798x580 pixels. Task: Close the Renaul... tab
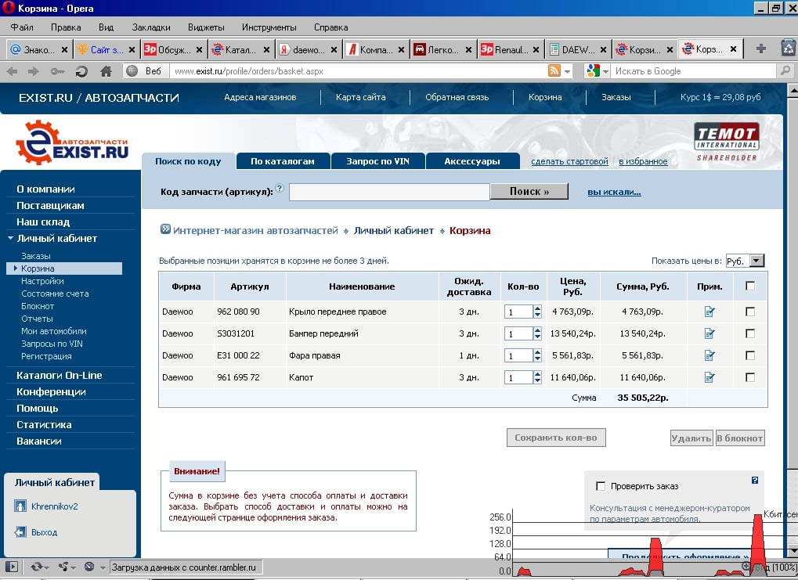coord(536,49)
